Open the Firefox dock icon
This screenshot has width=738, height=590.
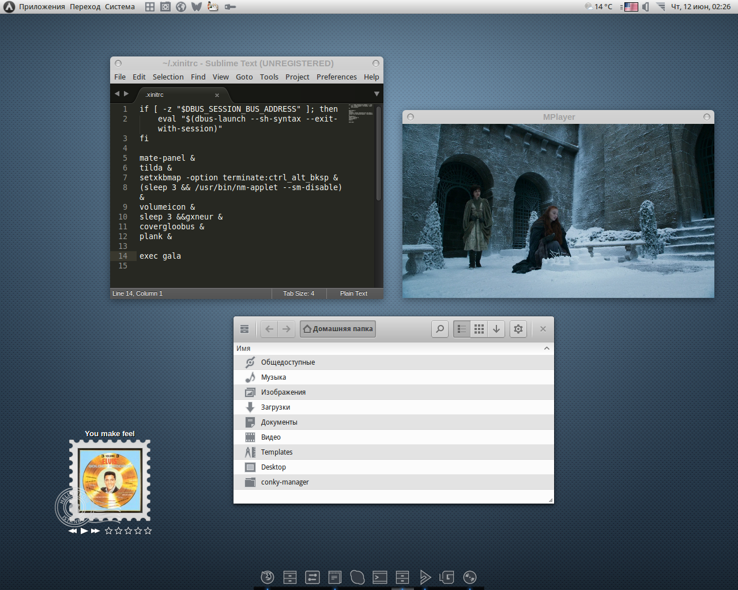pyautogui.click(x=268, y=577)
